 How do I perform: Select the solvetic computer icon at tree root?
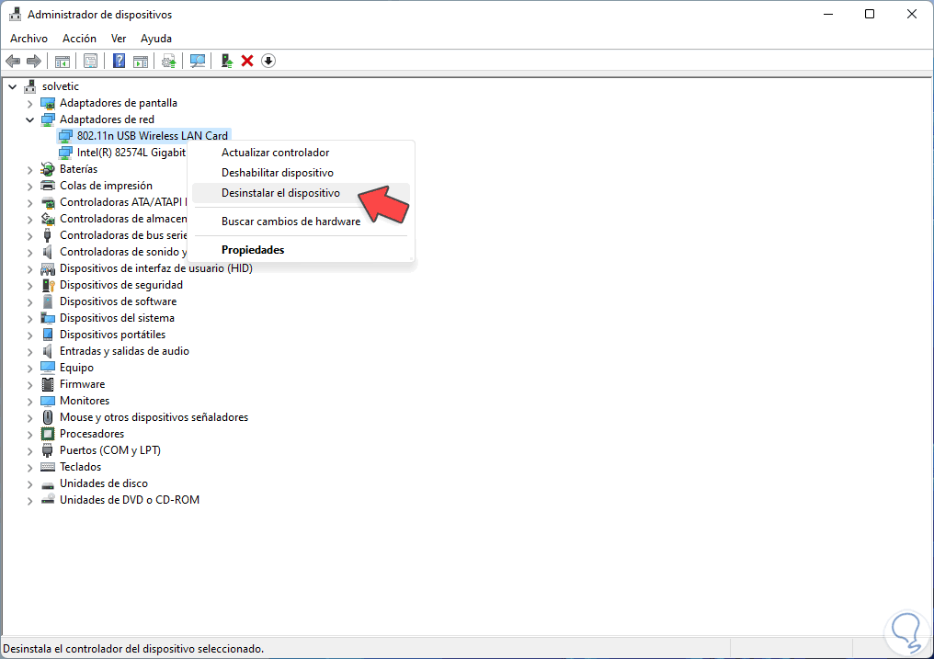pyautogui.click(x=30, y=87)
